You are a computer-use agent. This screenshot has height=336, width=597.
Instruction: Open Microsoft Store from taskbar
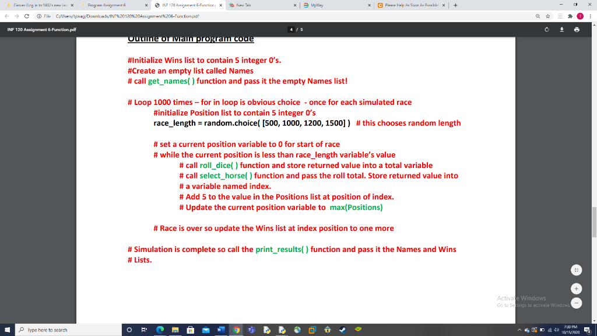point(191,330)
